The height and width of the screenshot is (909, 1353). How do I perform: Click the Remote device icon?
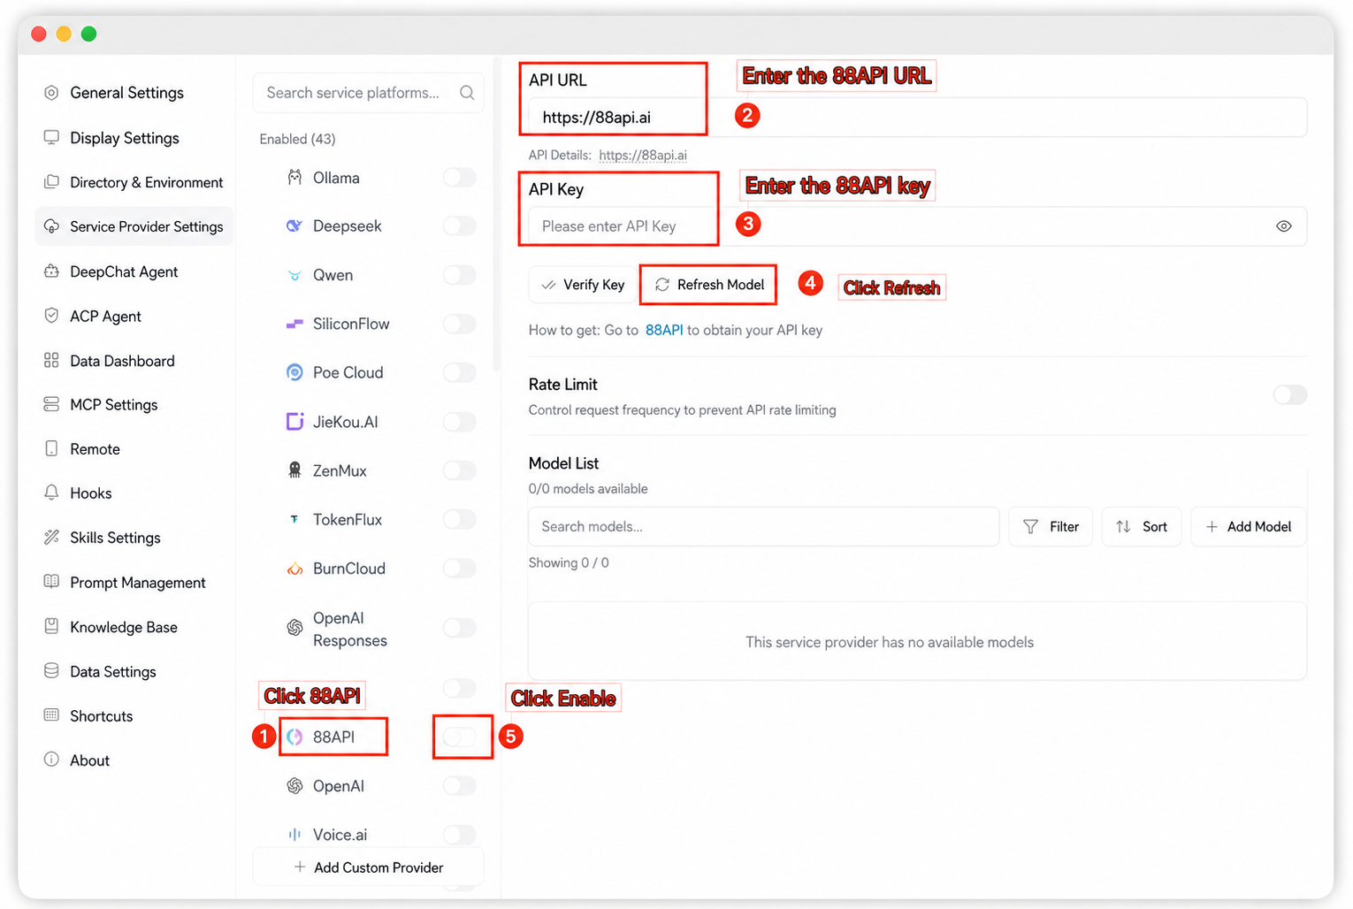tap(51, 449)
